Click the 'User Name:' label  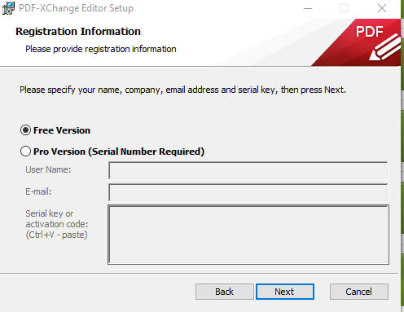click(48, 169)
